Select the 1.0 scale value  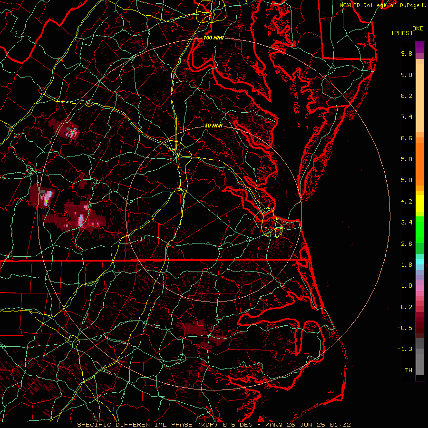click(407, 286)
